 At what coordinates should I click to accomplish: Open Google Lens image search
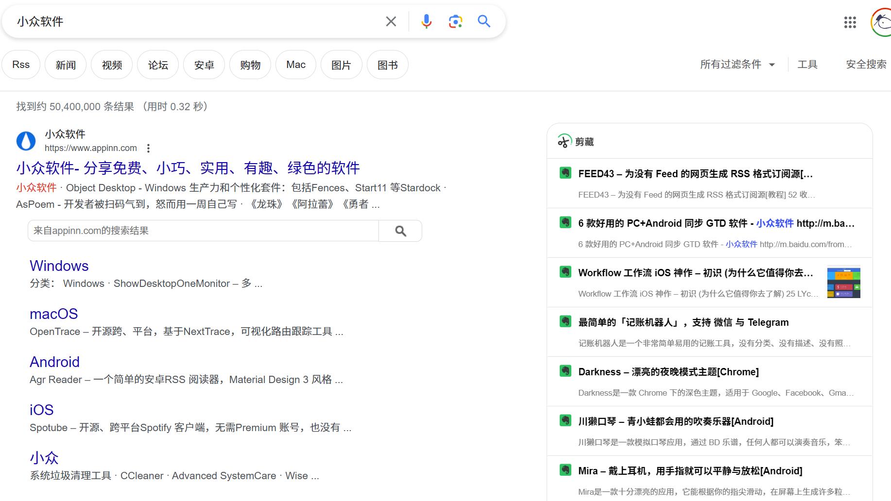(x=455, y=21)
